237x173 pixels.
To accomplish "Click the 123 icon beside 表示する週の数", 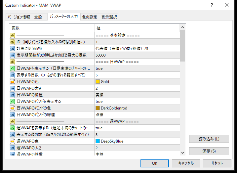I will 13,135.
